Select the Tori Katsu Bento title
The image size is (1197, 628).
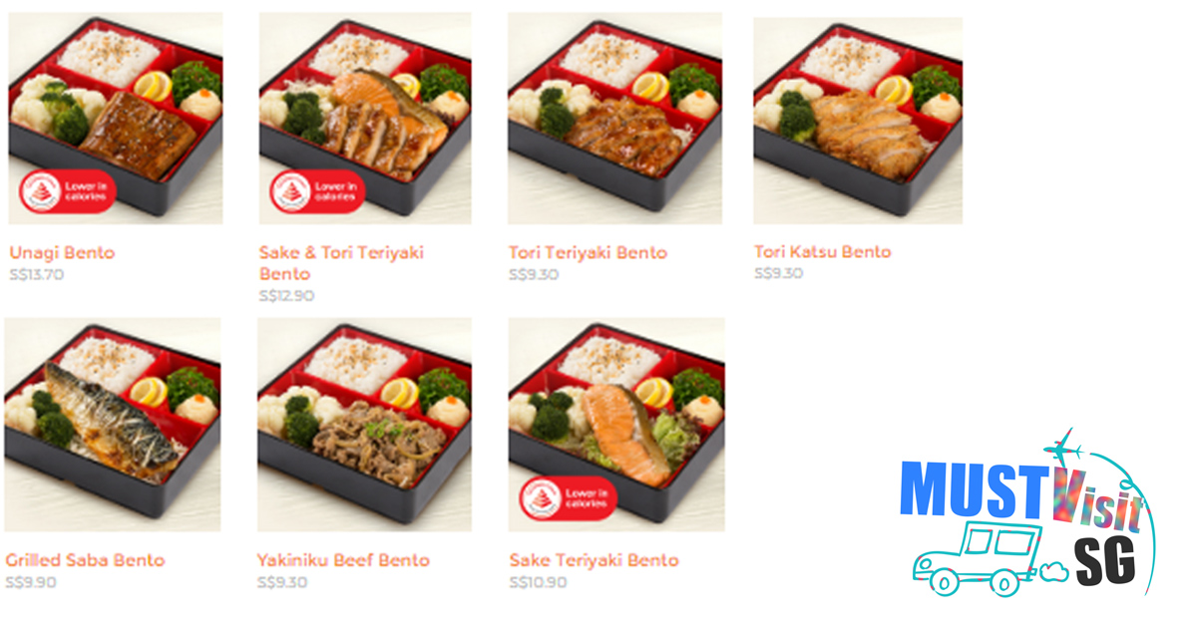[x=823, y=251]
